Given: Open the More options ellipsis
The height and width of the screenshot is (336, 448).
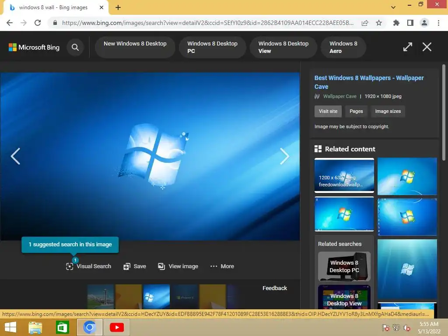Looking at the screenshot, I should pyautogui.click(x=222, y=266).
